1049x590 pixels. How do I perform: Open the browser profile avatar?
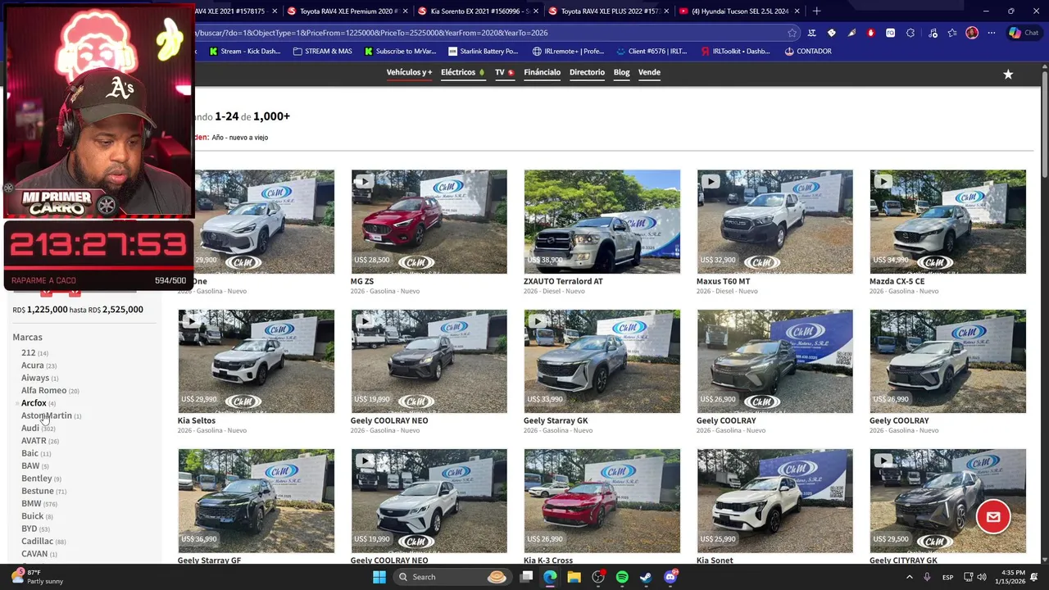pos(972,33)
